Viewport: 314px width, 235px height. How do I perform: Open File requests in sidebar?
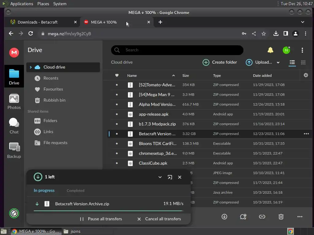point(63,143)
